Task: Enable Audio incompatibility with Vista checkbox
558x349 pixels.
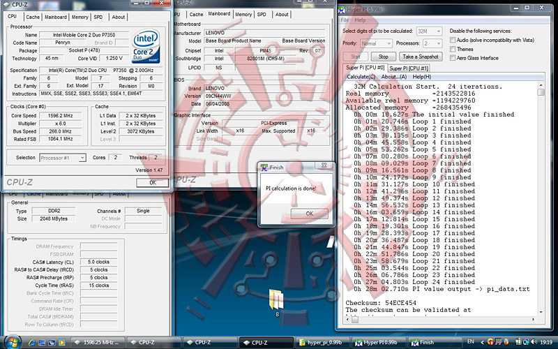Action: [453, 40]
